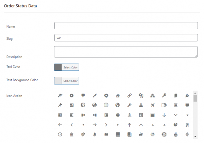The height and width of the screenshot is (143, 204).
Task: Pick the plug icon
Action: click(x=187, y=96)
